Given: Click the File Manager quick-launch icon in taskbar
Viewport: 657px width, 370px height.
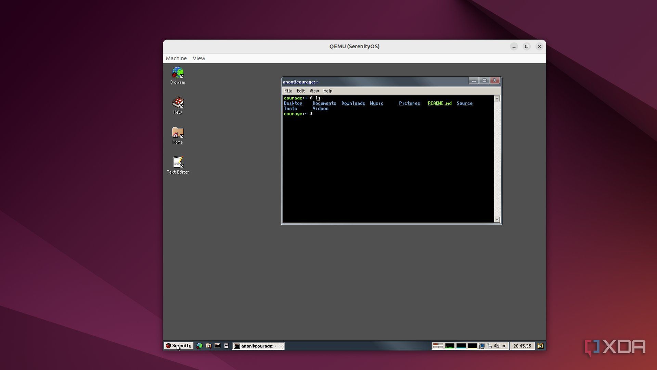Looking at the screenshot, I should click(208, 346).
